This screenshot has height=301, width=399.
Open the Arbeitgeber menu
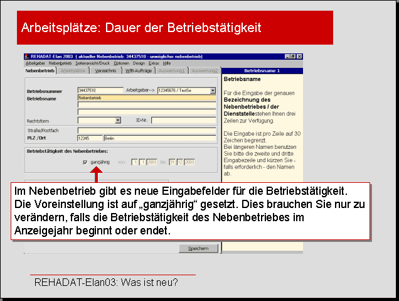click(35, 63)
